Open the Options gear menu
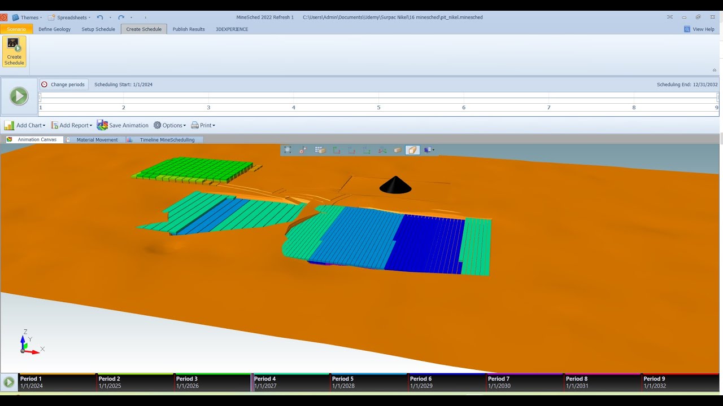This screenshot has height=406, width=723. coord(169,125)
